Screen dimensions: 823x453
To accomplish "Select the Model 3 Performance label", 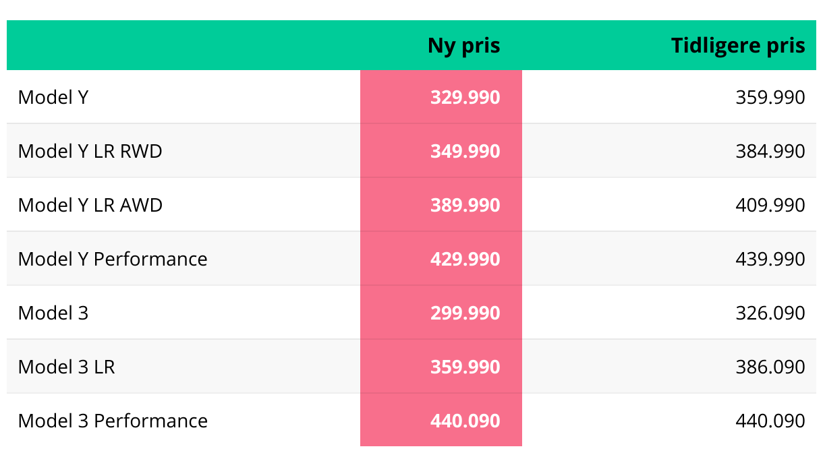I will (113, 421).
